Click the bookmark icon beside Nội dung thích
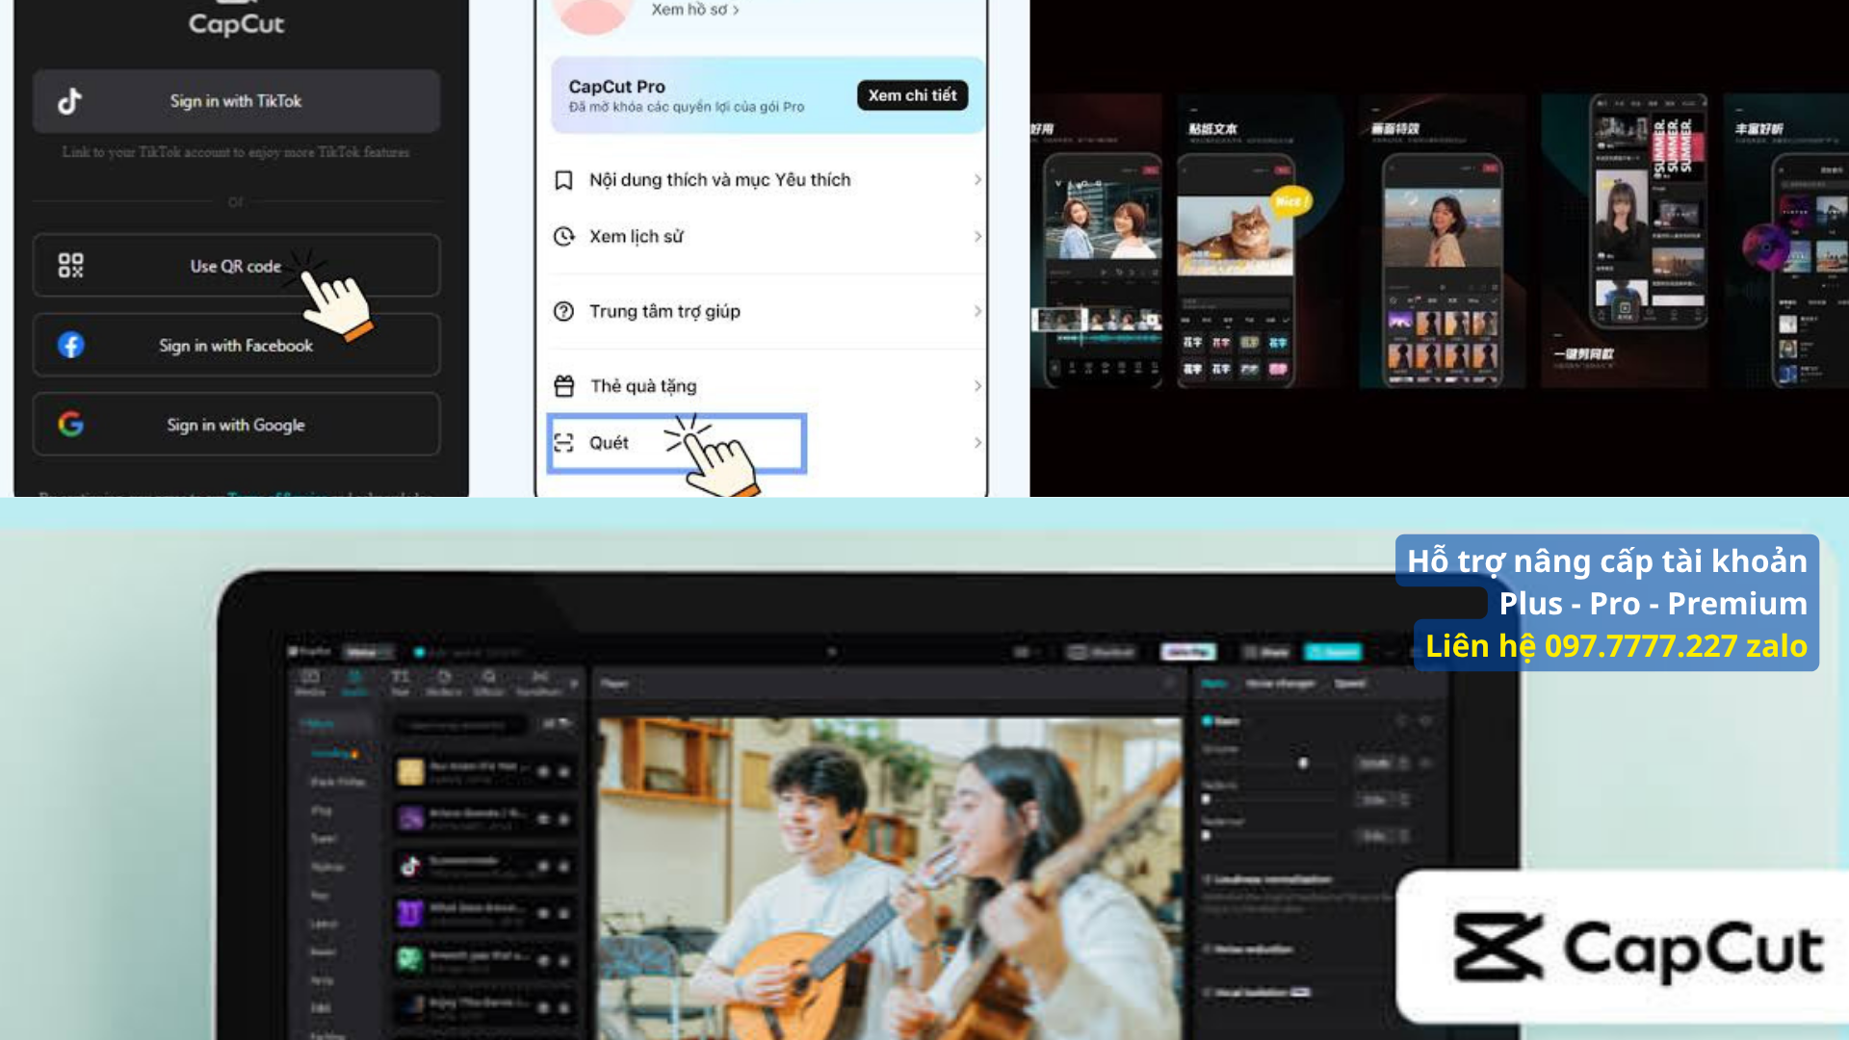The width and height of the screenshot is (1849, 1040). coord(564,180)
